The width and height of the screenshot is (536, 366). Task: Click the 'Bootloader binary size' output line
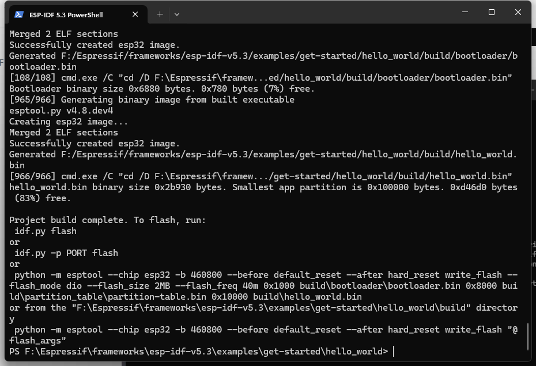coord(162,89)
